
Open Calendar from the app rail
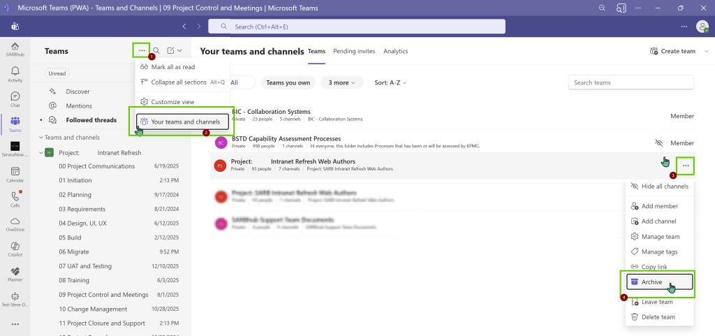point(15,174)
